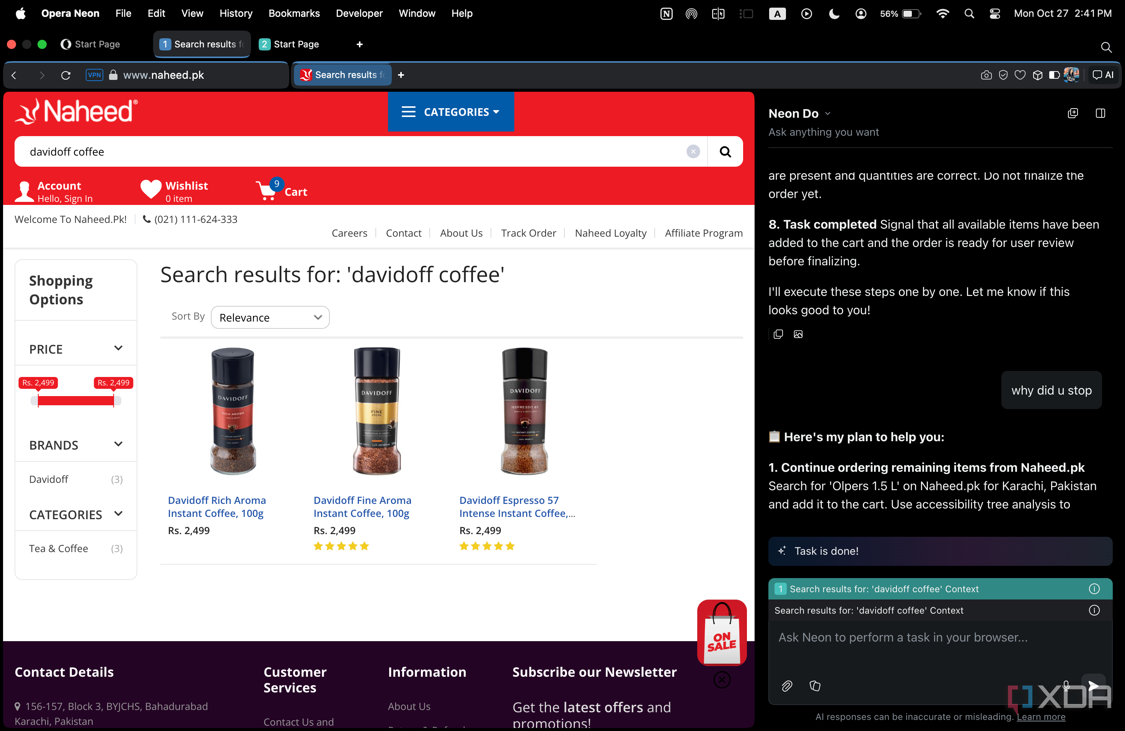Click the magnifier search button on Naheed
1125x731 pixels.
pyautogui.click(x=725, y=151)
